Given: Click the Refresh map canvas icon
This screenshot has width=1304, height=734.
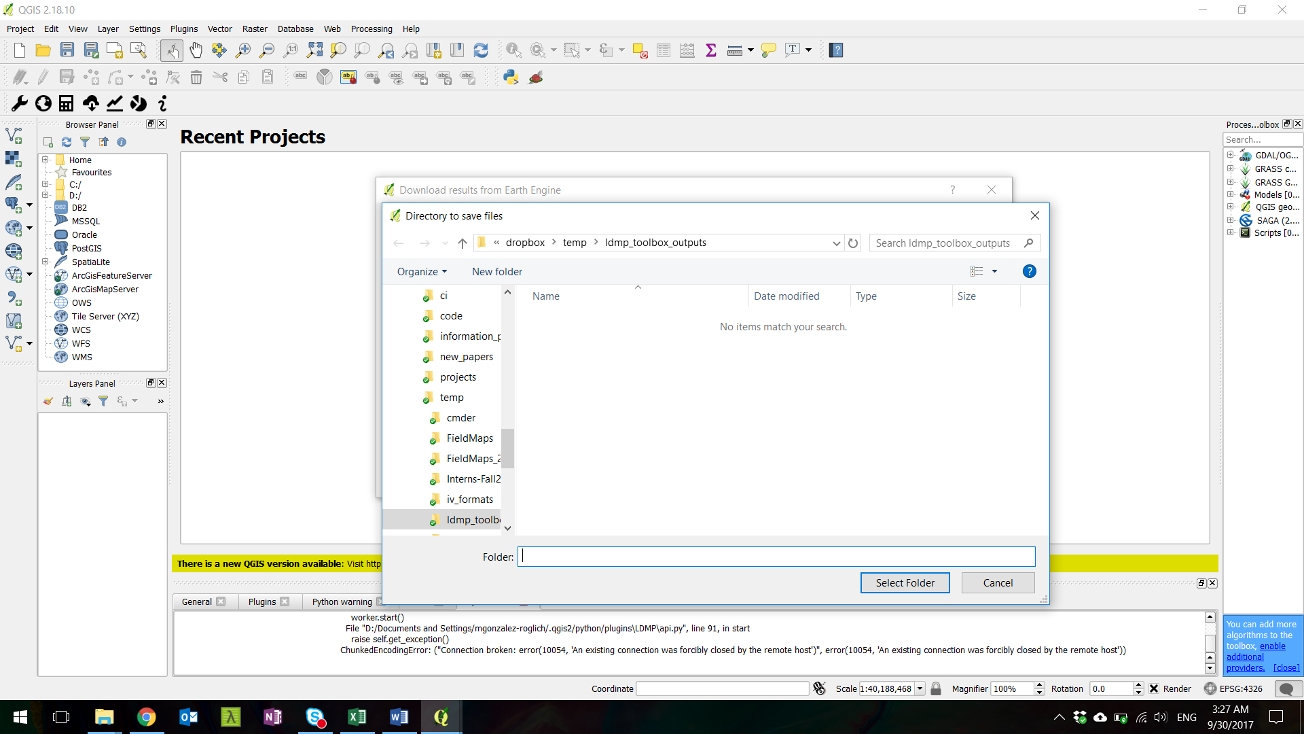Looking at the screenshot, I should tap(481, 50).
